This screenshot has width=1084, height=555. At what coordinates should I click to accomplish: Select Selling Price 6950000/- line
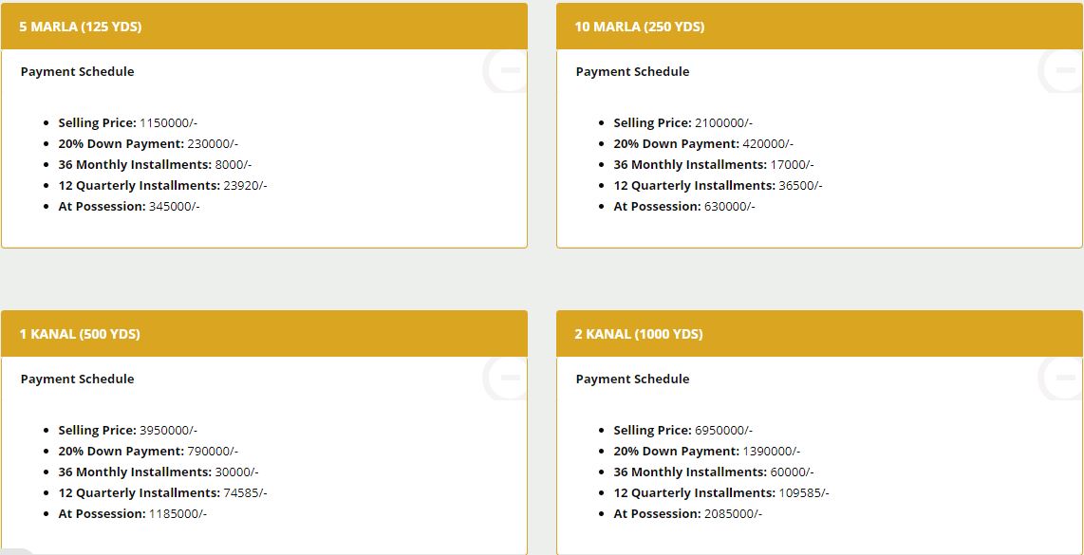coord(683,431)
